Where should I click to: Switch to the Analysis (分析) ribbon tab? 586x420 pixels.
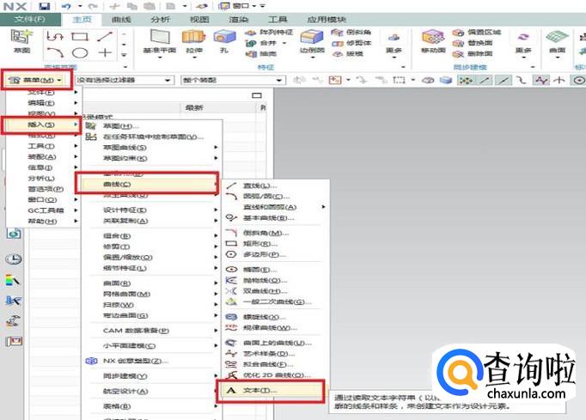161,20
